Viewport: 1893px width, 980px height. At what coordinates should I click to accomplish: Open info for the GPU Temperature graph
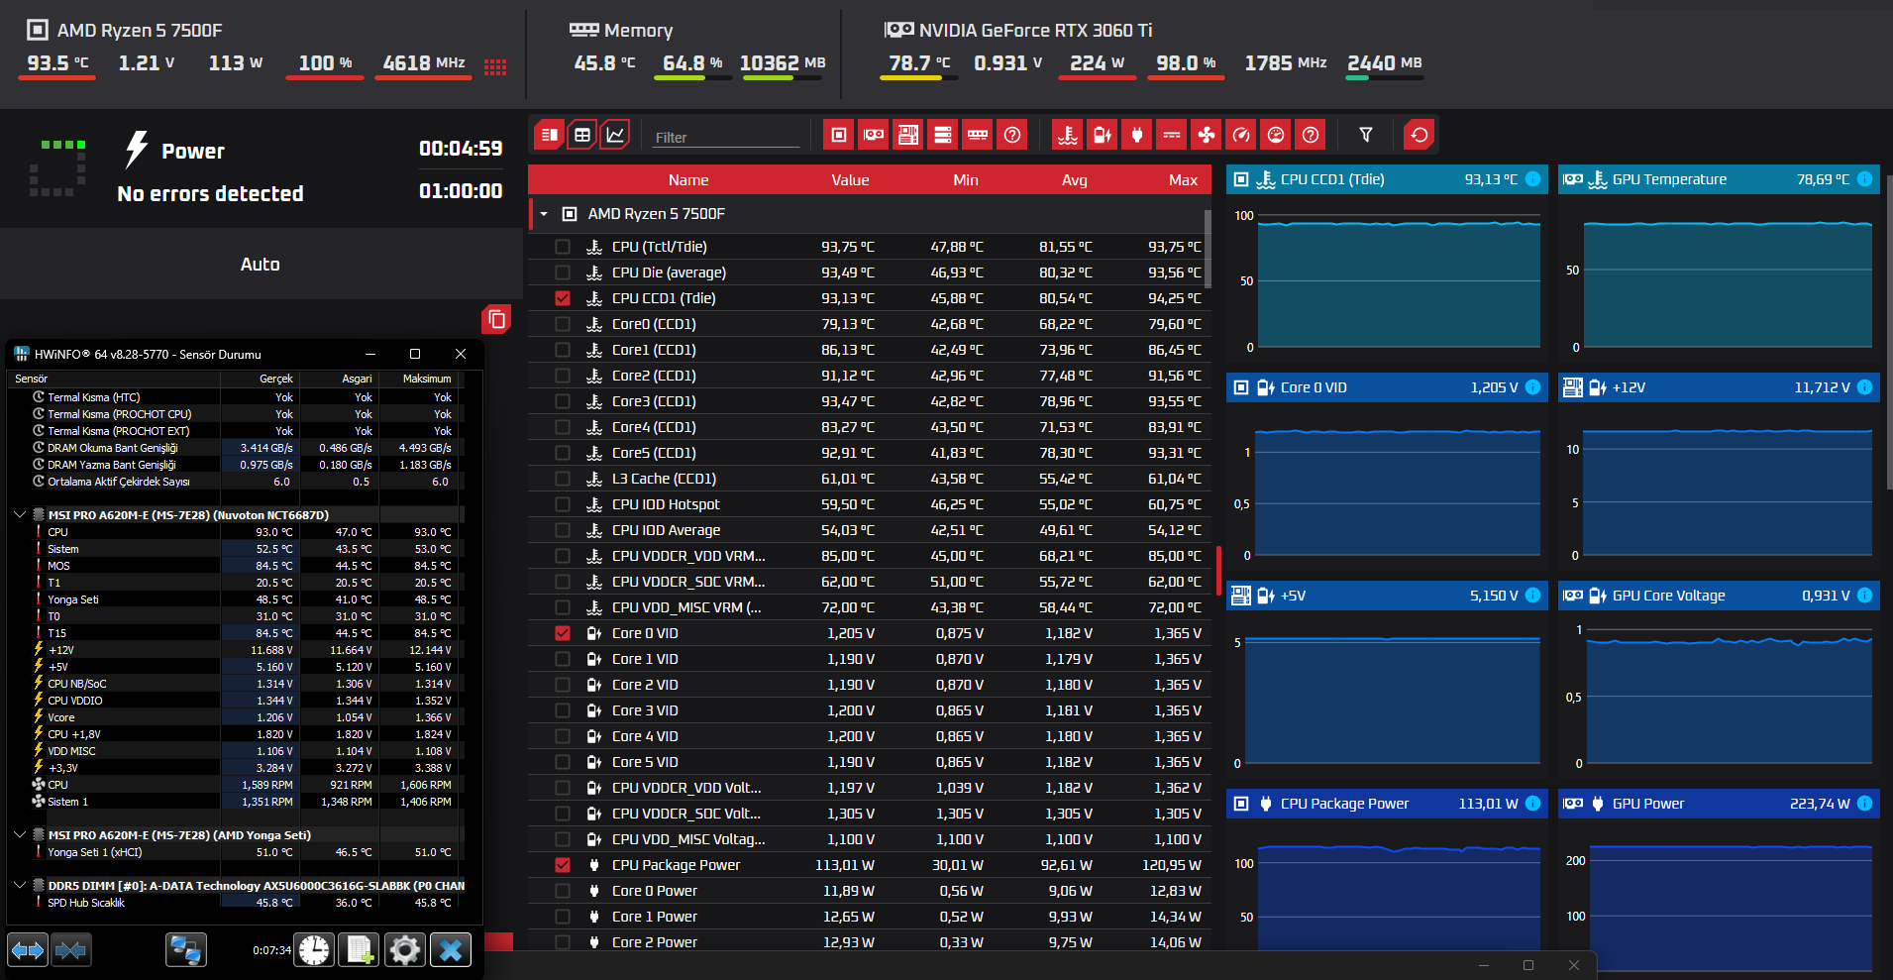click(1864, 179)
